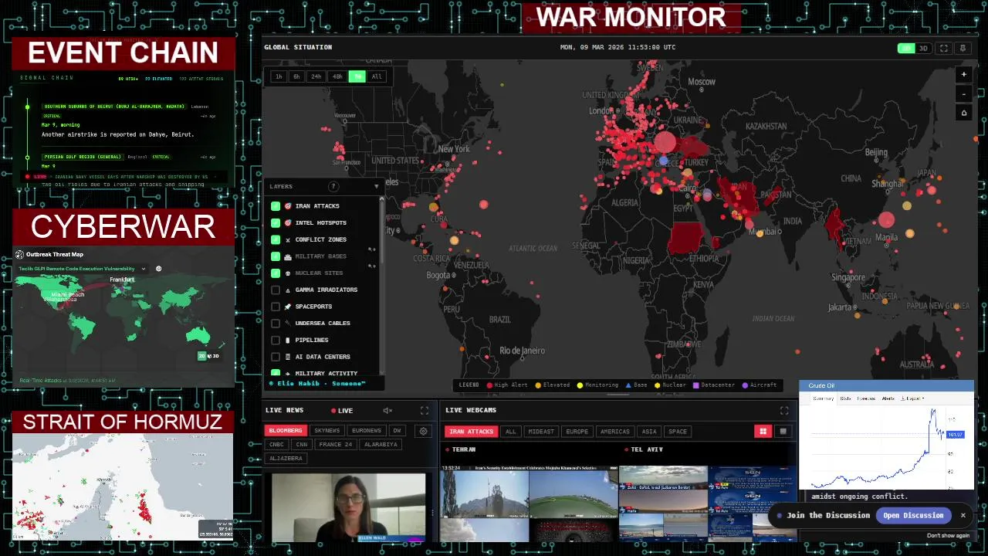Select the 24h time range
The width and height of the screenshot is (988, 556).
pos(316,76)
